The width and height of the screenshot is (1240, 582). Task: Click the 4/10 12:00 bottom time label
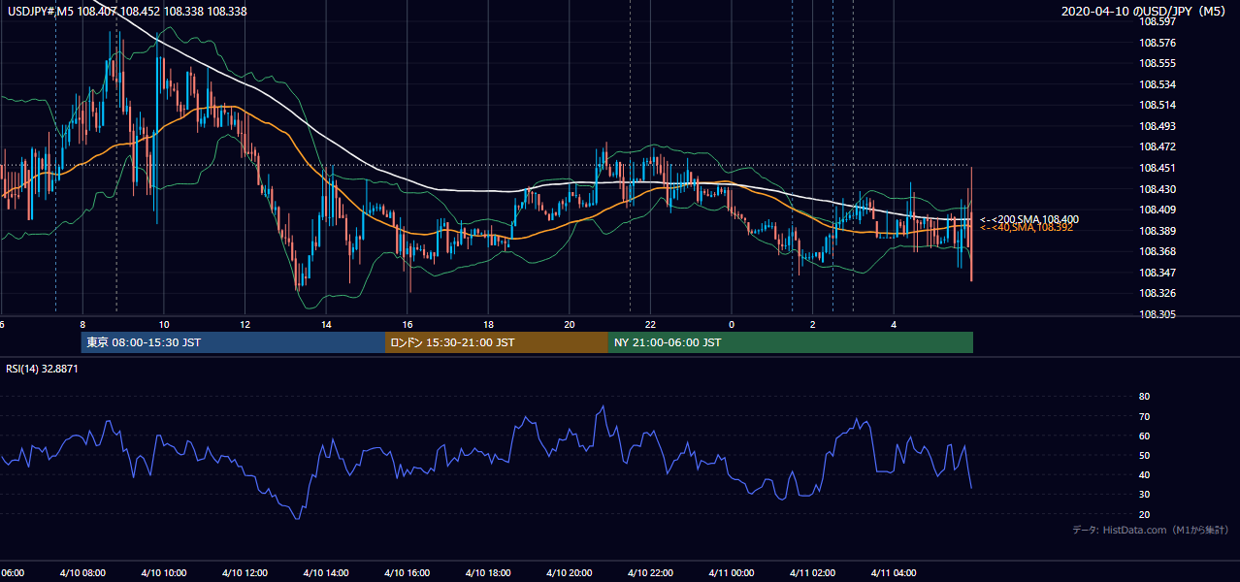pos(245,573)
